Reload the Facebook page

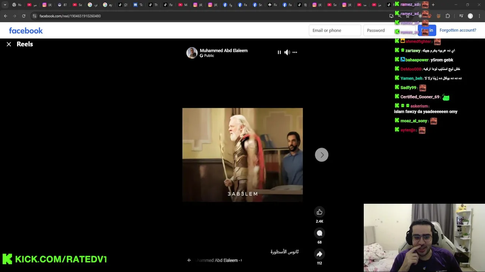tap(23, 16)
